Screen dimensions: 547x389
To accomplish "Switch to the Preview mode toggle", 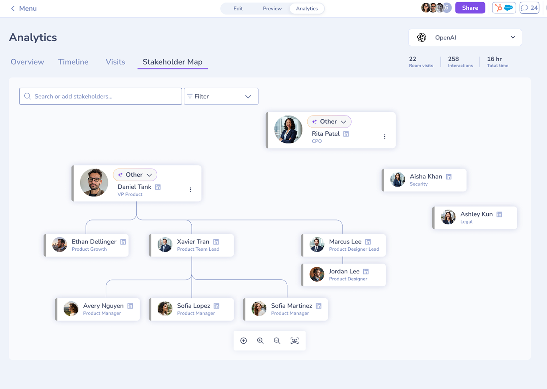I will pyautogui.click(x=272, y=8).
